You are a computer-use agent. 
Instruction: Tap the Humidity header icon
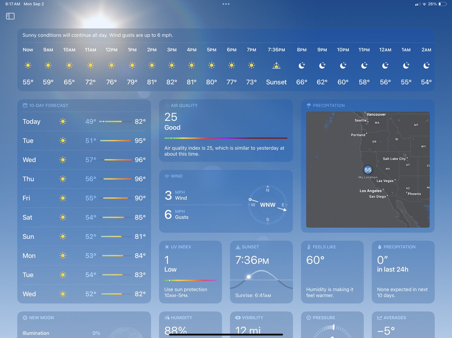(167, 318)
